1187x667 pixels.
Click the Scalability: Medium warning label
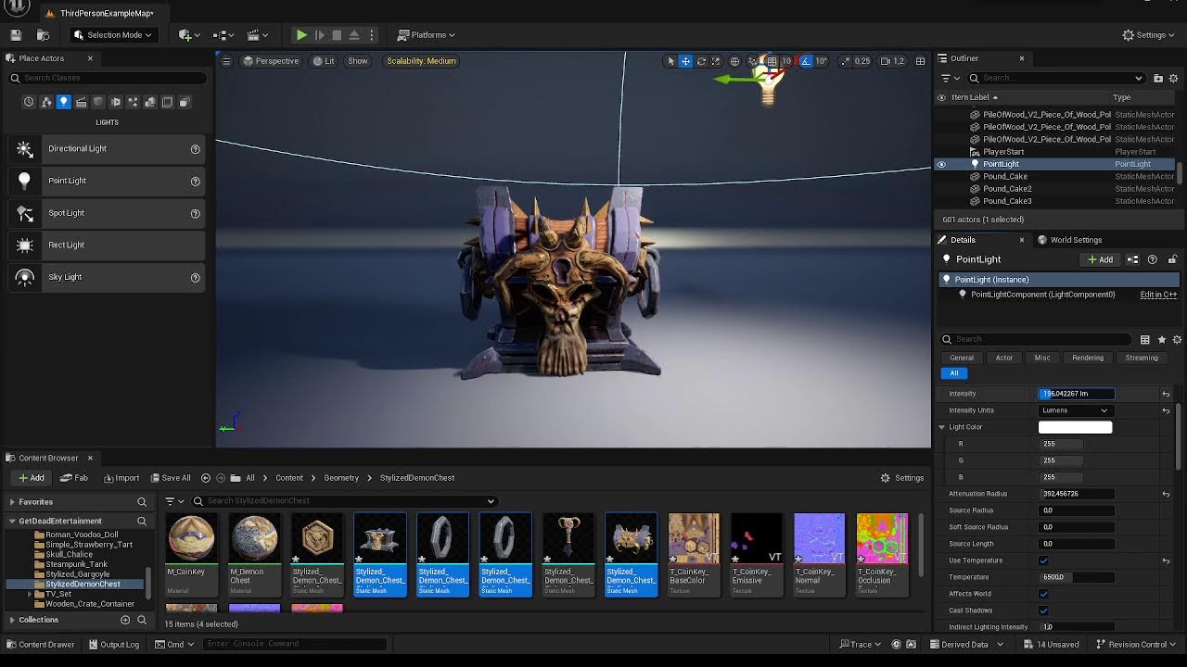[421, 61]
